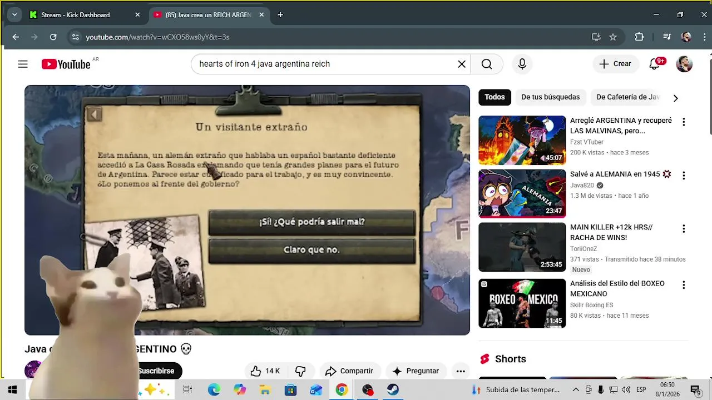This screenshot has height=400, width=712.
Task: Switch to the Stream - Kick Dashboard tab
Action: (76, 15)
